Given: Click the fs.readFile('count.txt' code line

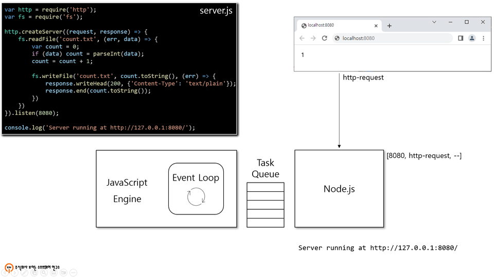Looking at the screenshot, I should coord(88,39).
